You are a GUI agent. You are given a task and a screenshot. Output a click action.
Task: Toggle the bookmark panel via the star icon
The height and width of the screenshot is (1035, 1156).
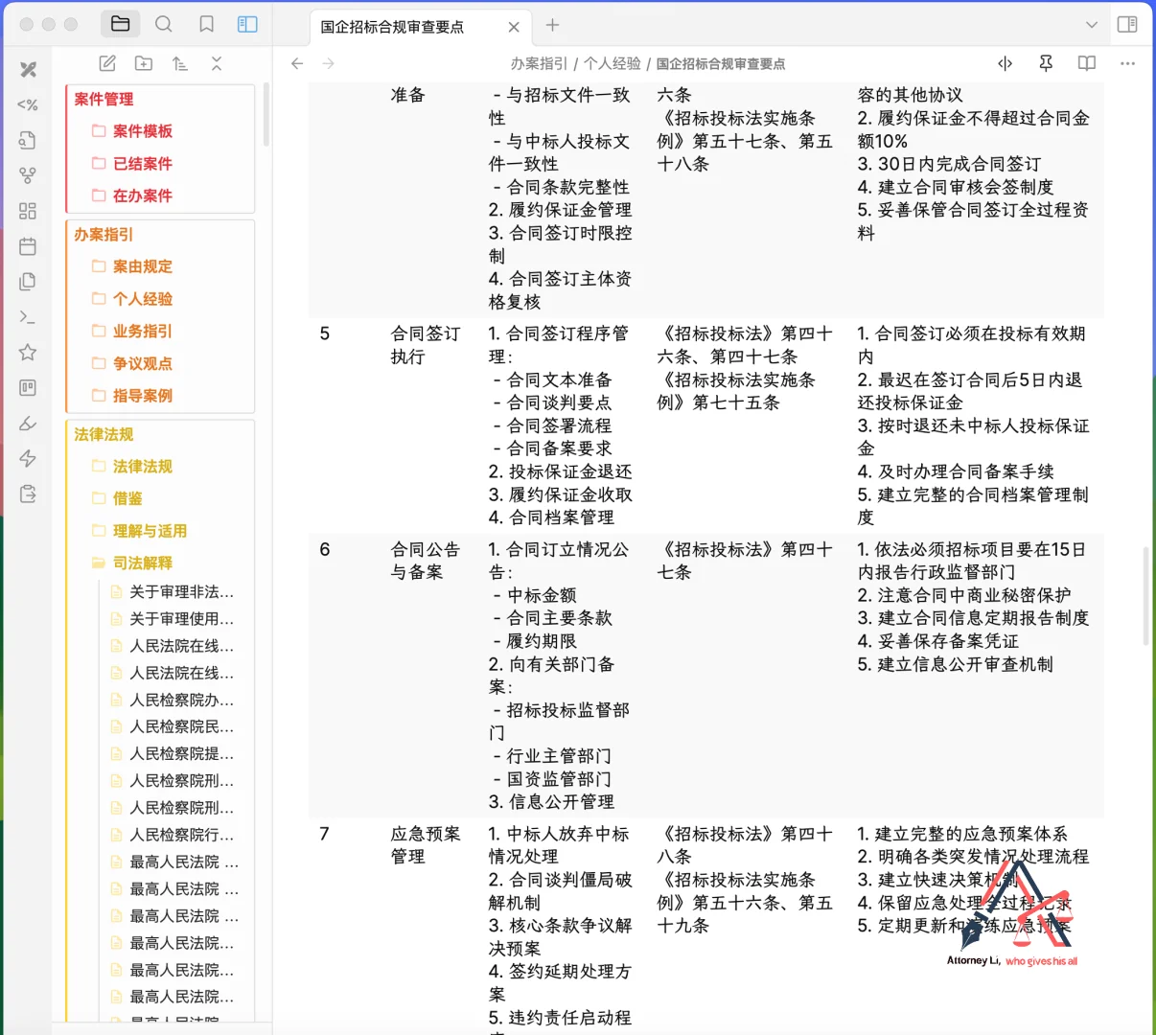coord(27,353)
